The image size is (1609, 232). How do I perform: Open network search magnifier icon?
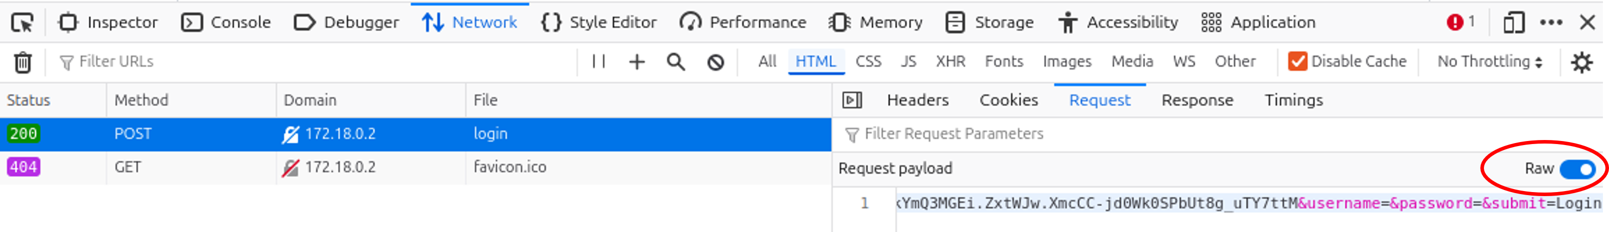[x=675, y=62]
